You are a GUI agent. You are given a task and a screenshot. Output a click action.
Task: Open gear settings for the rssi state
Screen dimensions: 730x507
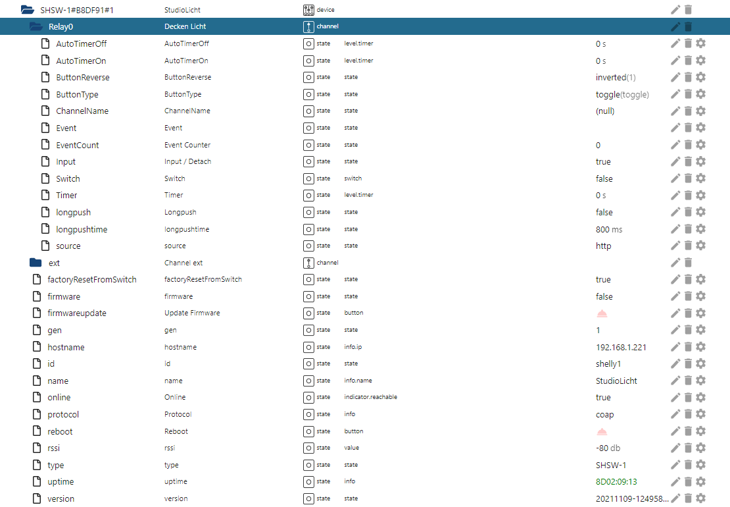coord(701,448)
